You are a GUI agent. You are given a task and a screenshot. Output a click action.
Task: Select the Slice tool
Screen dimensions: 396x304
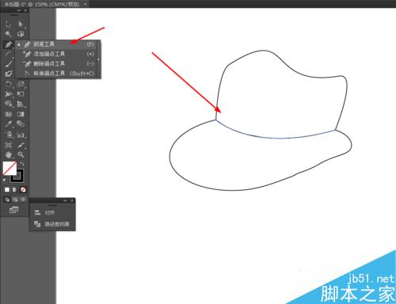point(21,145)
